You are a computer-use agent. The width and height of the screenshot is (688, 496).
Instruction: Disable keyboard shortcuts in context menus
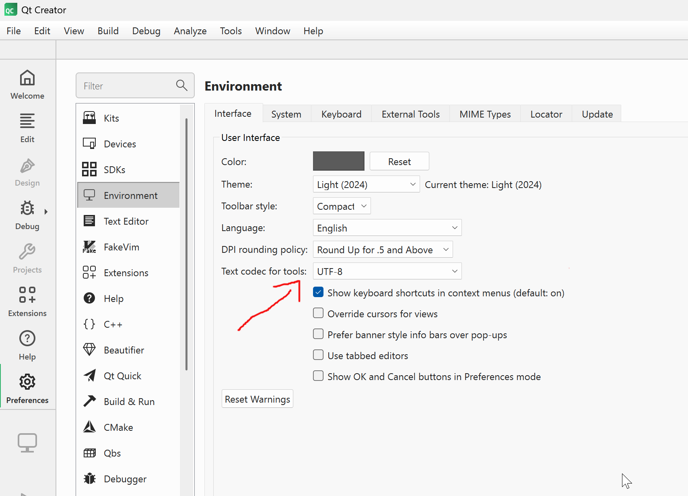[x=318, y=292]
